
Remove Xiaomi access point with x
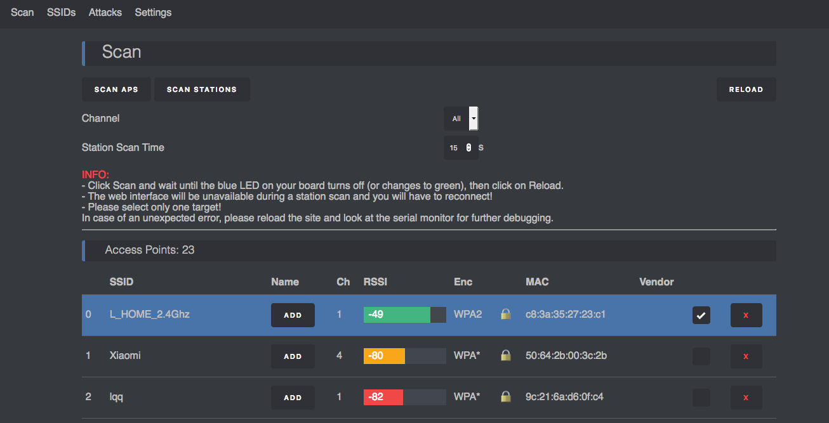pyautogui.click(x=746, y=356)
